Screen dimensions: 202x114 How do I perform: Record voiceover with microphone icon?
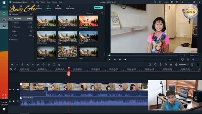pos(161,65)
